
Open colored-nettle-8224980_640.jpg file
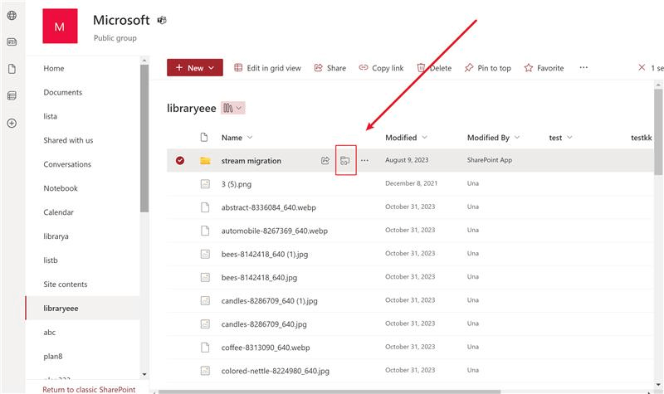(x=276, y=371)
